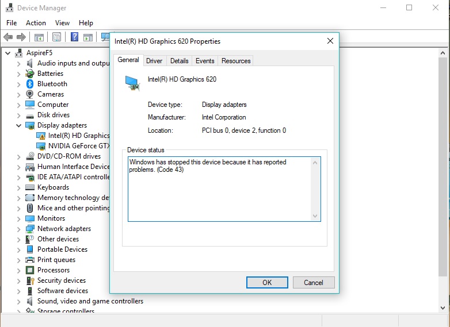Click the blue Help question-mark toolbar icon
This screenshot has height=327, width=450.
tap(74, 37)
